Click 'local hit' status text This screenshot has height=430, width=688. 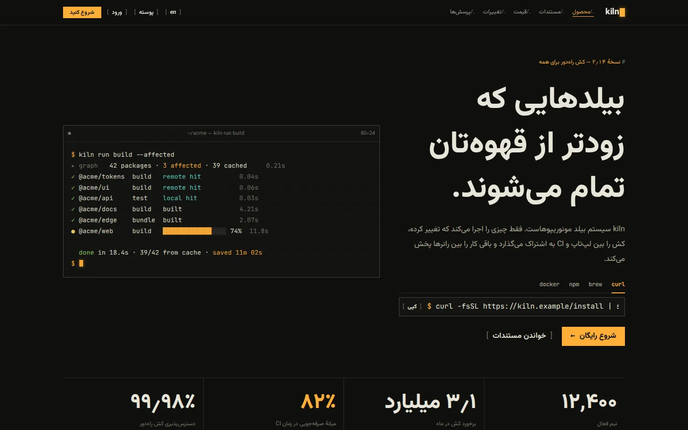pos(180,198)
